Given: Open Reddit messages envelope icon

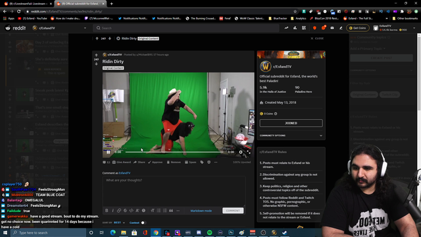Looking at the screenshot, I should 332,28.
